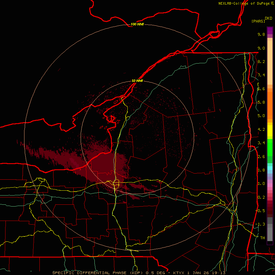Click the NEXLAB-College of DuPage credit text
This screenshot has width=275, height=275.
[246, 3]
